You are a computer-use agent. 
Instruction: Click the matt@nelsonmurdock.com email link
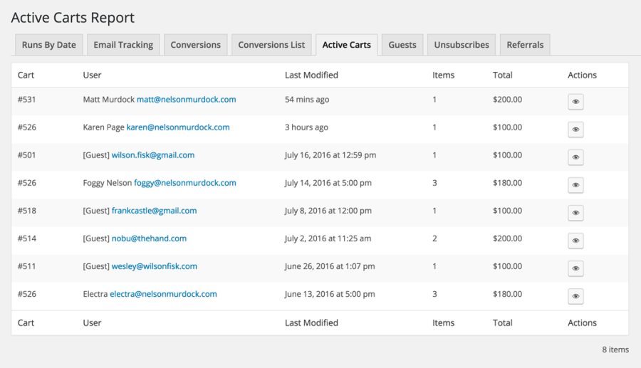coord(186,100)
